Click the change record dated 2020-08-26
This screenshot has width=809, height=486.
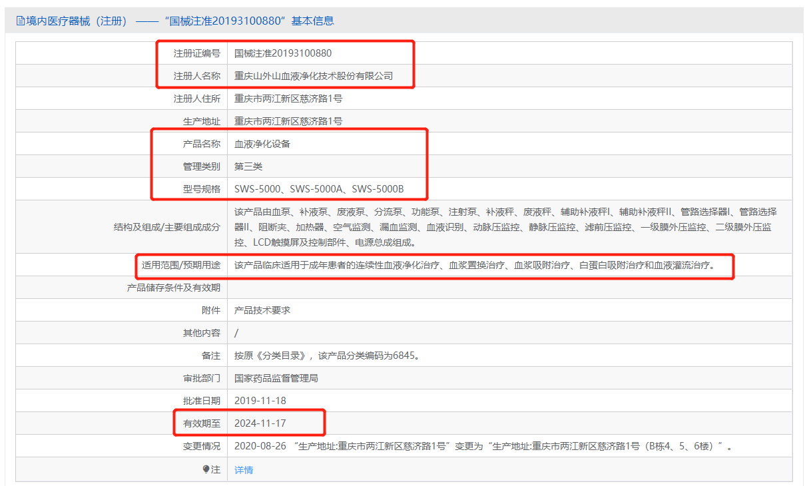click(484, 446)
